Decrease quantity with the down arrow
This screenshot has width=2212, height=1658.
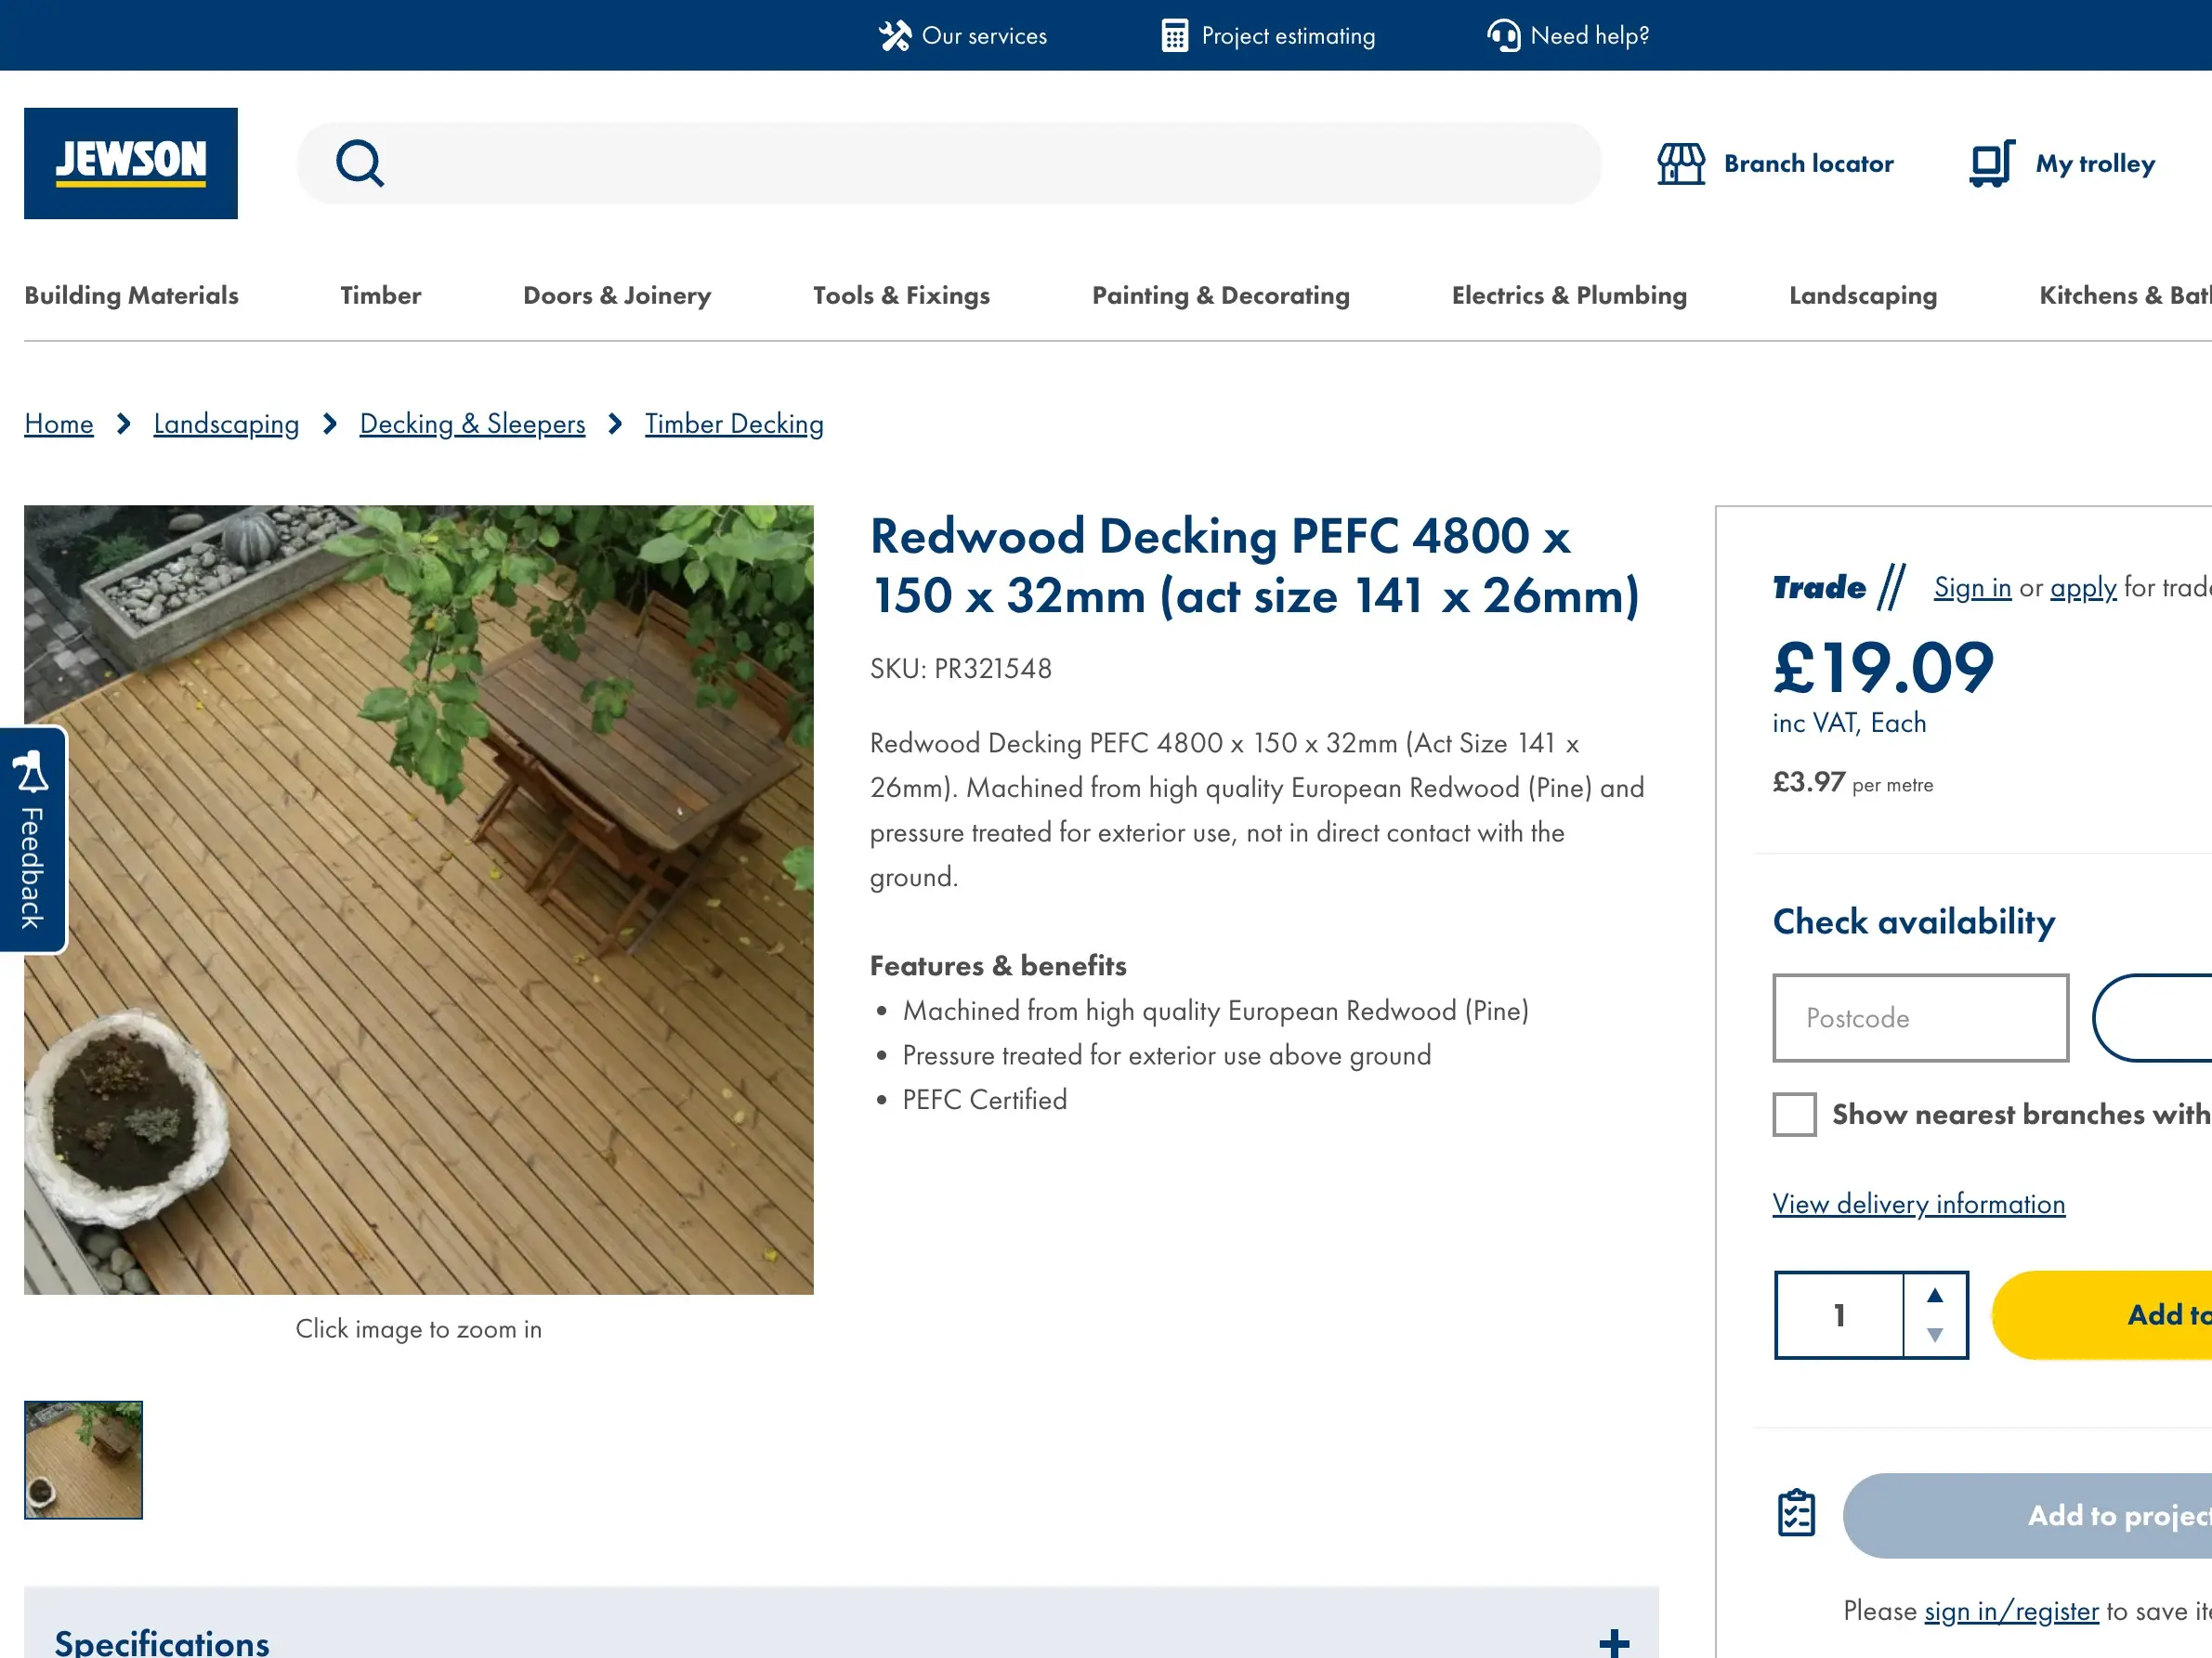pyautogui.click(x=1935, y=1335)
